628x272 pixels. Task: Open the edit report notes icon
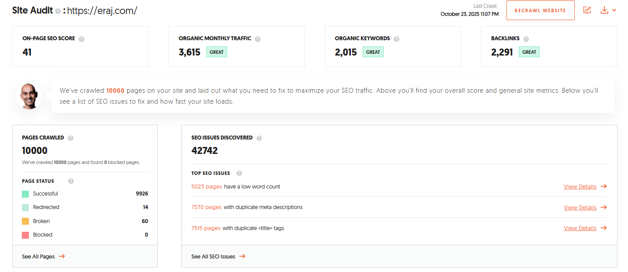tap(587, 10)
